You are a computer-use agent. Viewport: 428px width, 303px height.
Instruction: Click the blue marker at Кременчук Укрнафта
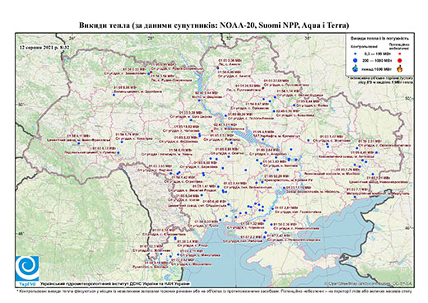(263, 139)
